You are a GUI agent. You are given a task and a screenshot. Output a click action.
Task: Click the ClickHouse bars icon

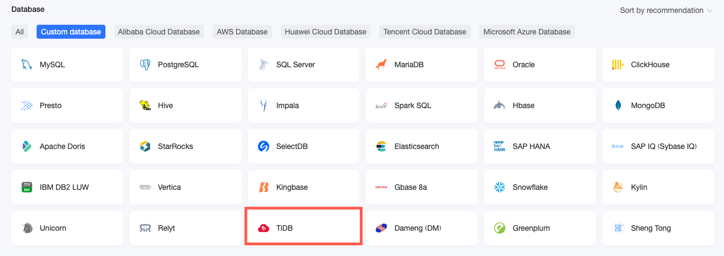617,65
